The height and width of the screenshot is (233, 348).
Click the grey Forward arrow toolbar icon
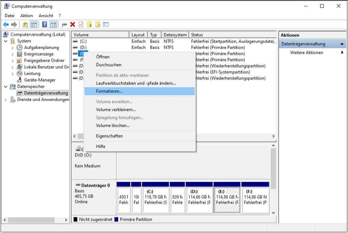(14, 25)
